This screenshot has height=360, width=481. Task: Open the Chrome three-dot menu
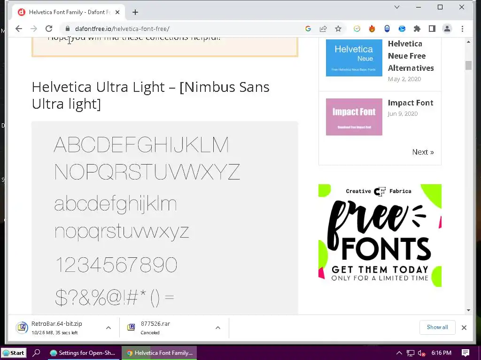point(462,29)
